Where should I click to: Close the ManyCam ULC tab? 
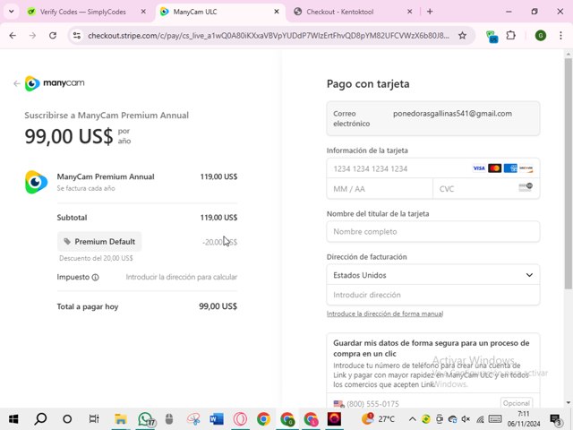(x=277, y=12)
